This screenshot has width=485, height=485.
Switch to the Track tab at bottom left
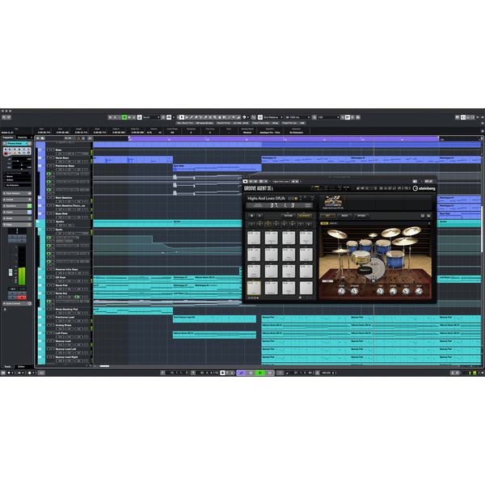point(7,366)
